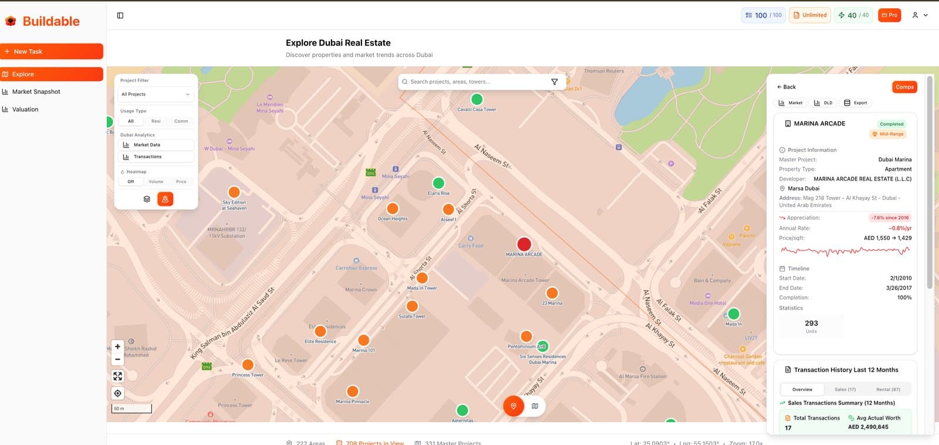Click the "708 Projects in View" text
The height and width of the screenshot is (445, 939).
tap(375, 443)
